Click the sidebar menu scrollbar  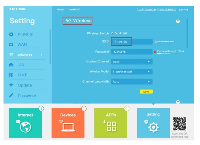tap(50, 47)
